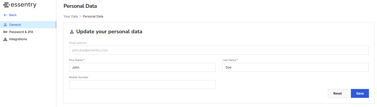Screen dimensions: 377x107
Task: Focus the Last Name field containing Doe
Action: (296, 67)
